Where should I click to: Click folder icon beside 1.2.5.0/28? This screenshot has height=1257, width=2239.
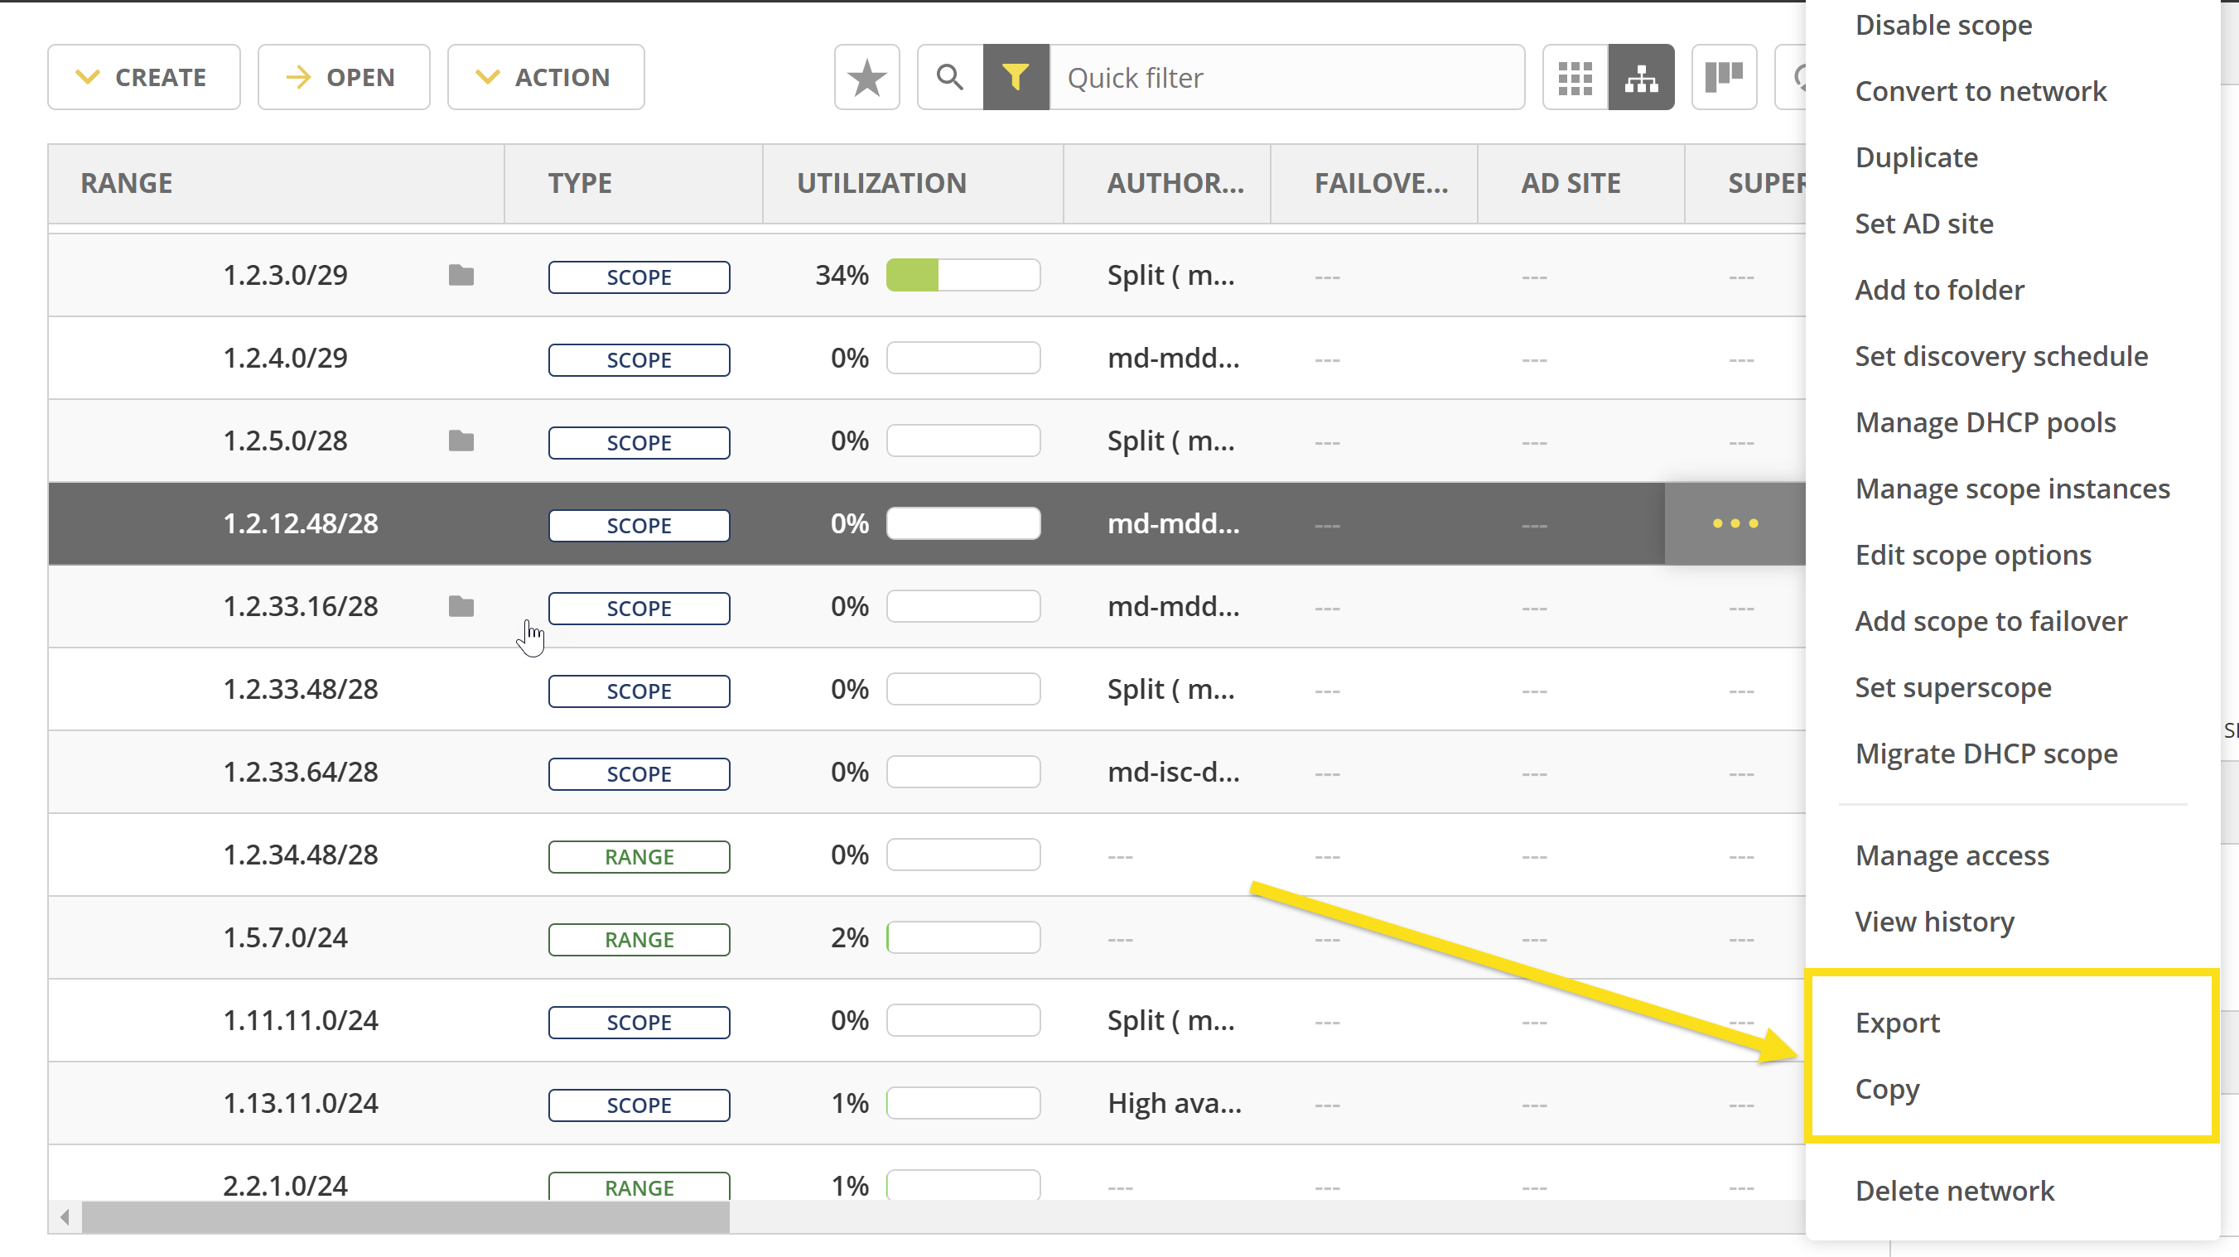[461, 441]
